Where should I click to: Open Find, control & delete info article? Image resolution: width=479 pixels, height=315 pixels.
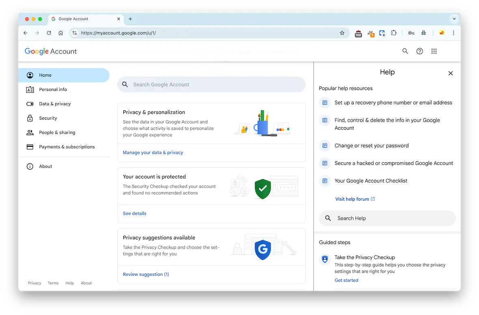[x=387, y=124]
